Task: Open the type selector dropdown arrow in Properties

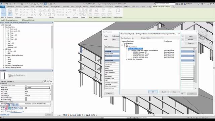Action: pyautogui.click(x=52, y=76)
